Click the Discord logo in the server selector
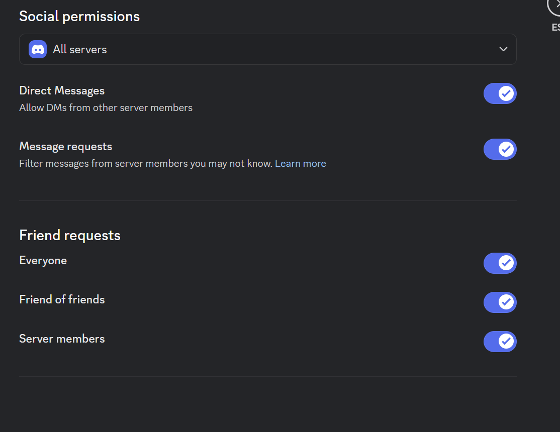This screenshot has width=560, height=432. [38, 49]
